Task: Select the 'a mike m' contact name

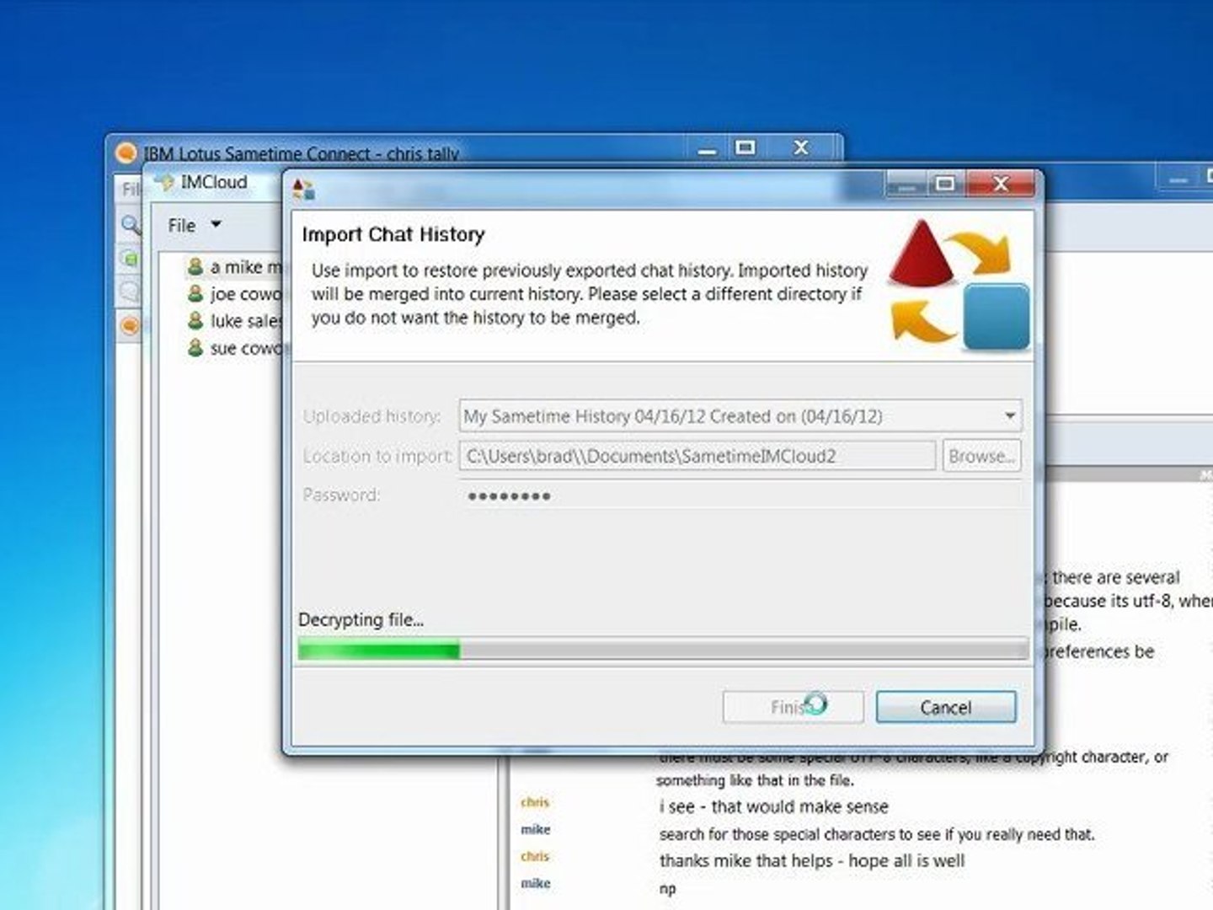Action: 246,267
